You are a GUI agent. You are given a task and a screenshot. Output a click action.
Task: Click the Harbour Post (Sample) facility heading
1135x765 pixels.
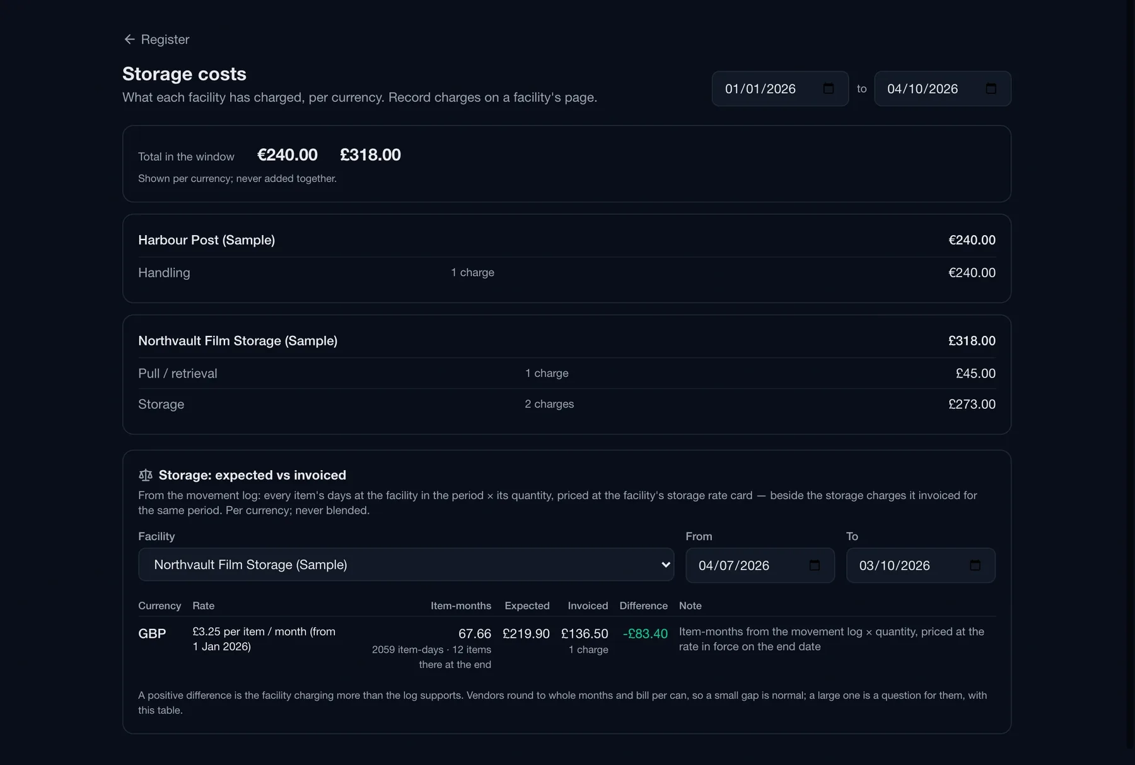[x=206, y=240]
